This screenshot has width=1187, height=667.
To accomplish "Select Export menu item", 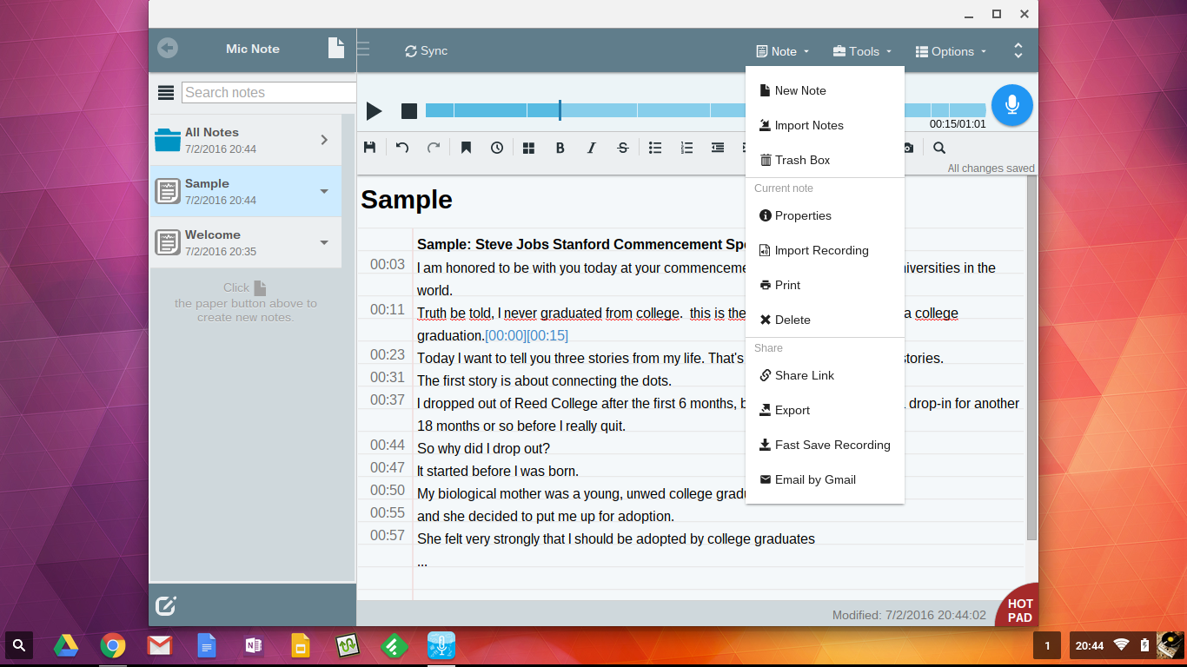I will click(825, 410).
